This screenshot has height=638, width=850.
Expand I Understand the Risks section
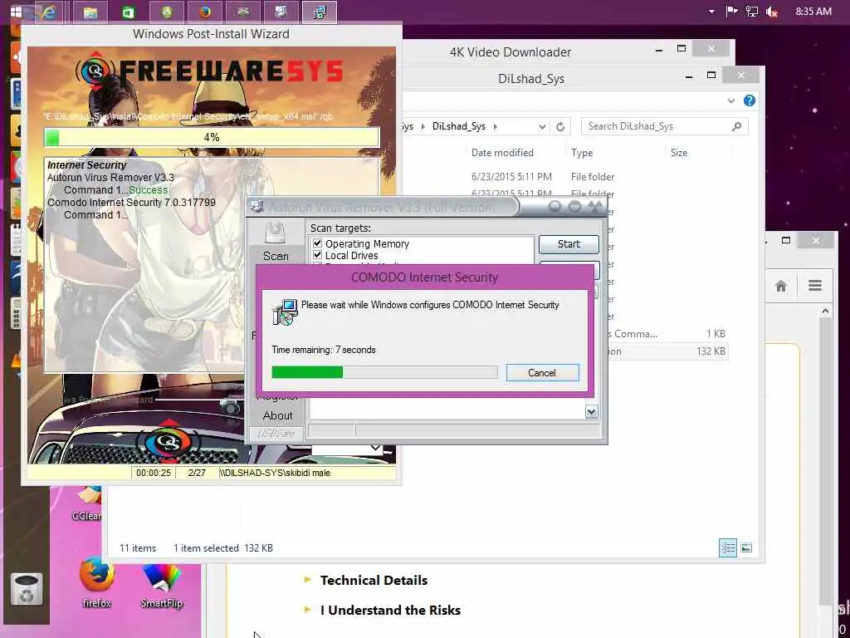pos(390,611)
